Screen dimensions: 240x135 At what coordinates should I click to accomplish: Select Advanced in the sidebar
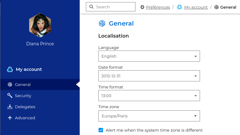point(25,118)
